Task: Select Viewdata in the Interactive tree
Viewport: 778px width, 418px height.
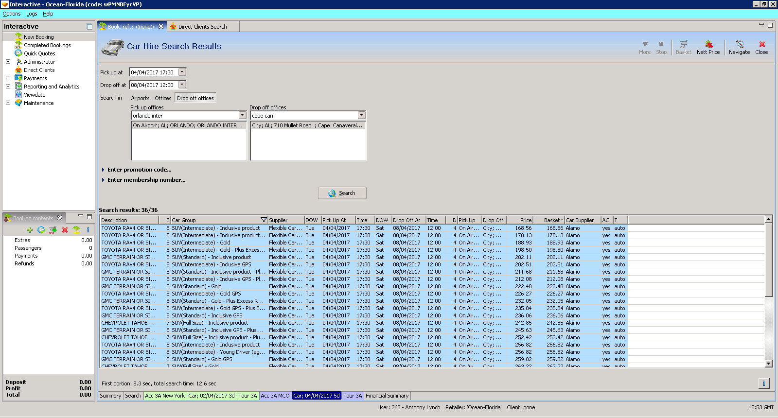Action: (35, 95)
